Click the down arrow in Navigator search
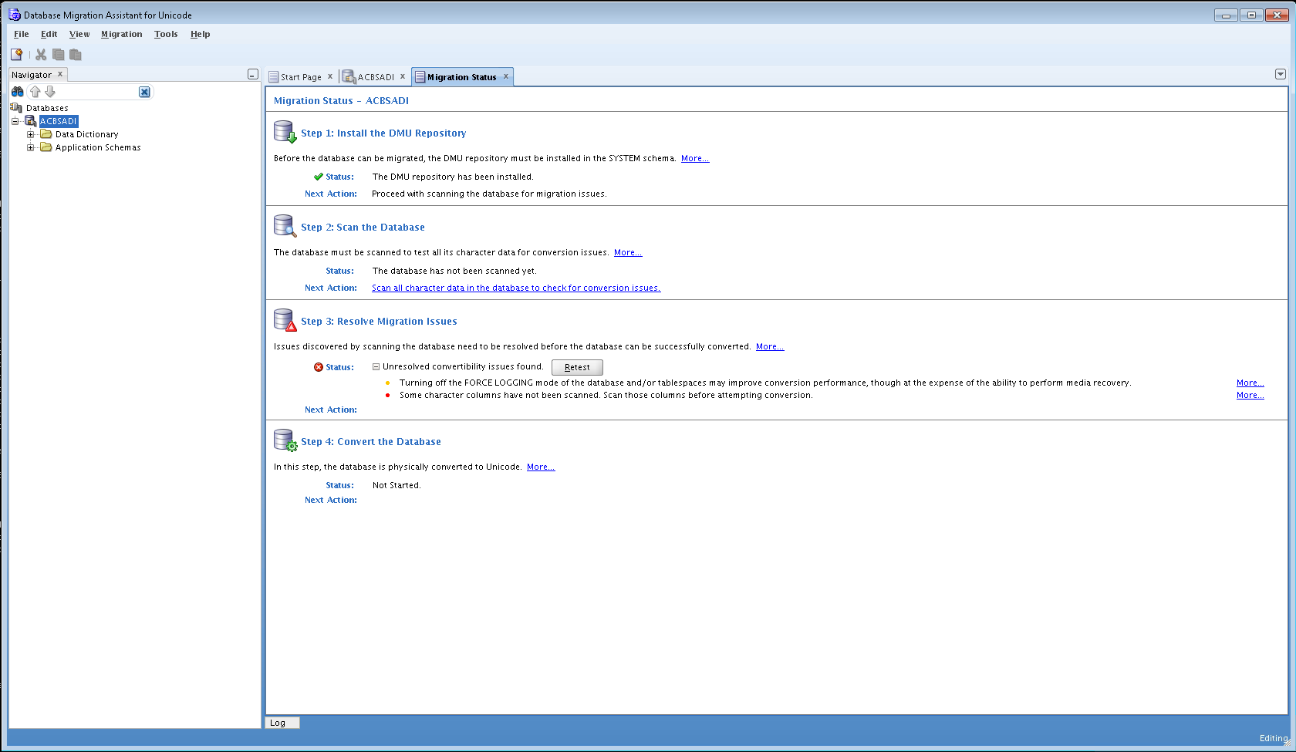 (50, 92)
